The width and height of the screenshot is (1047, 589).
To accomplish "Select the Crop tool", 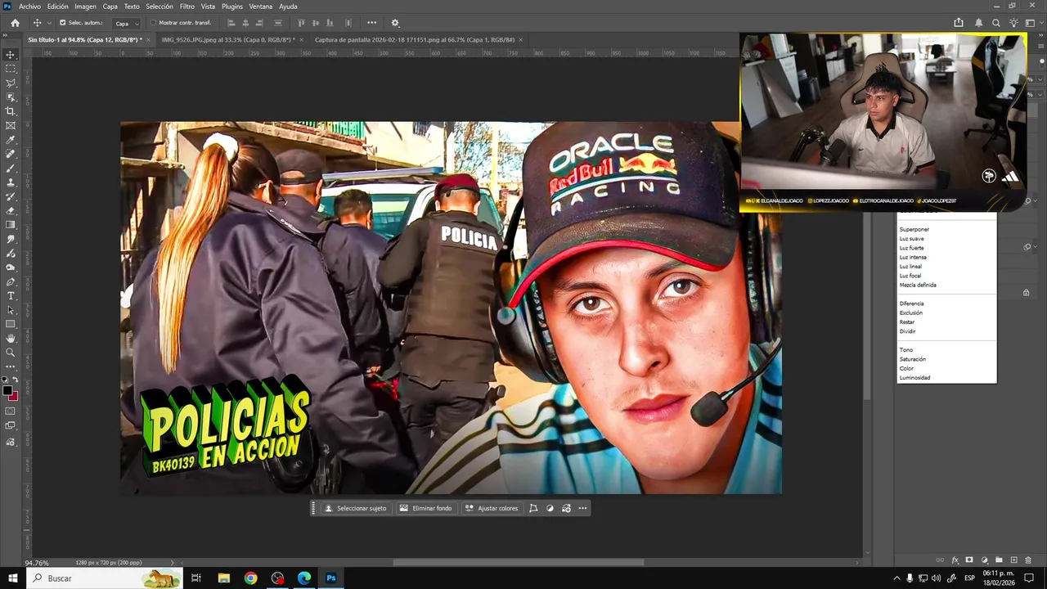I will [11, 111].
